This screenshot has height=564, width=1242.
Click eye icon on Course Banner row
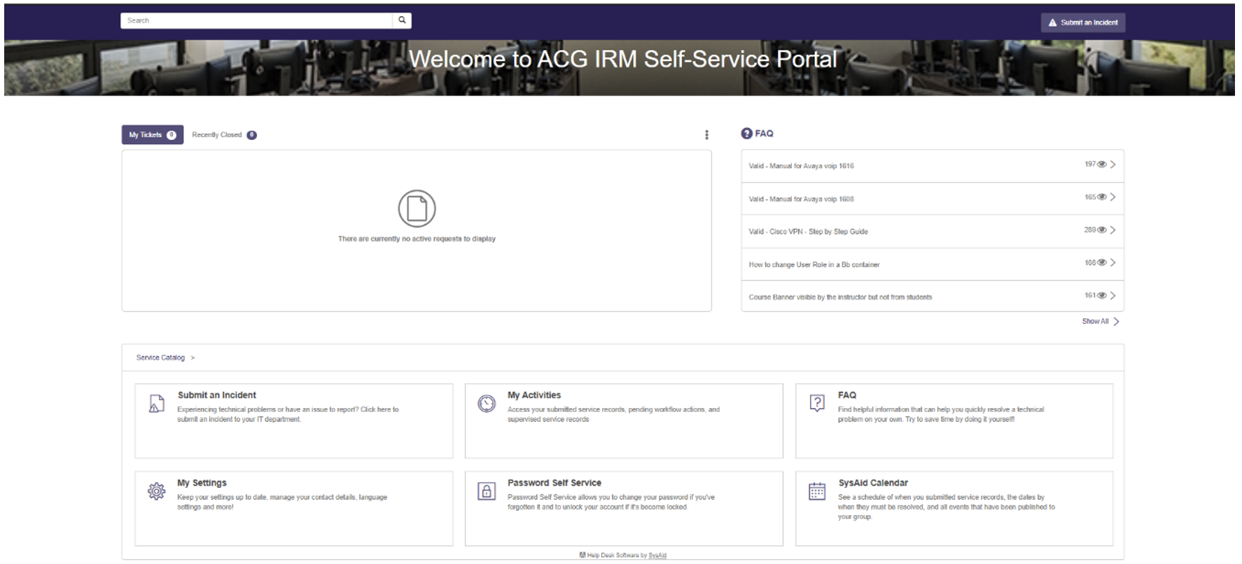click(1102, 296)
